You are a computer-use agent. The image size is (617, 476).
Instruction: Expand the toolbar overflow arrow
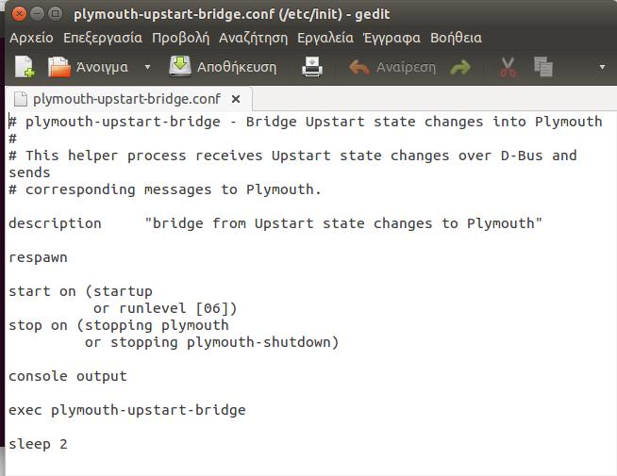coord(602,67)
